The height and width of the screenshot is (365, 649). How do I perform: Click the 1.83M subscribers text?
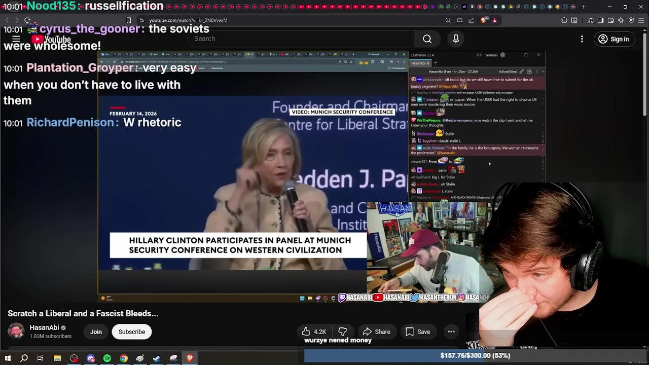click(51, 337)
